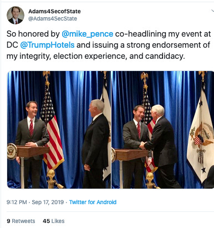Click the wooden podium in right photo
The image size is (214, 228).
pos(131,155)
